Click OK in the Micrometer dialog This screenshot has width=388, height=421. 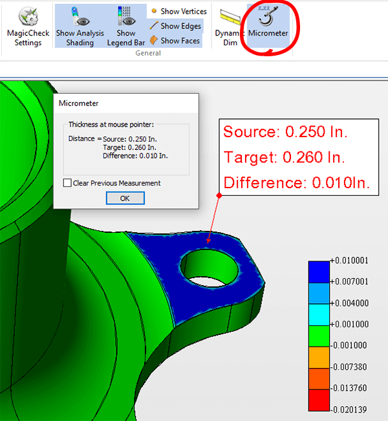125,198
